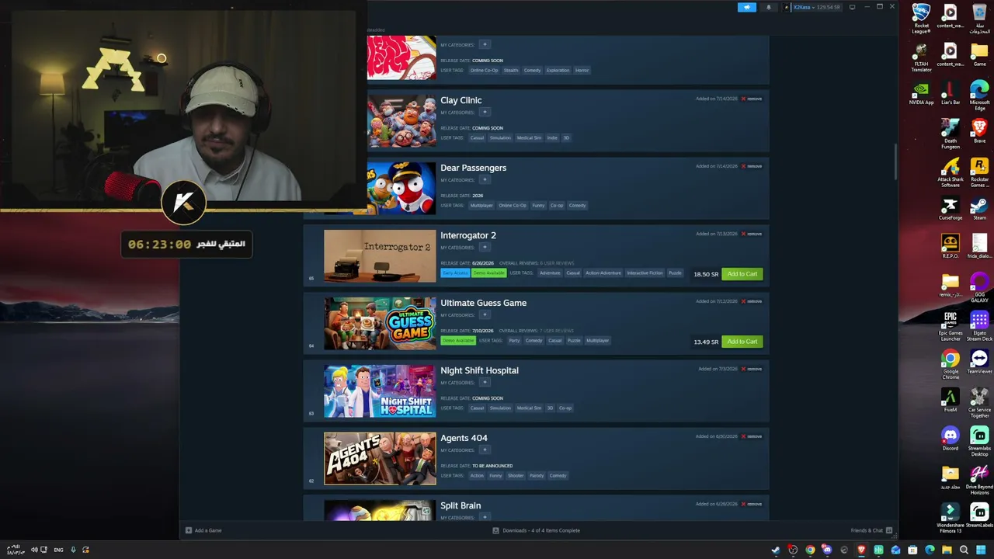Open taskbar Search magnifier

tap(964, 550)
